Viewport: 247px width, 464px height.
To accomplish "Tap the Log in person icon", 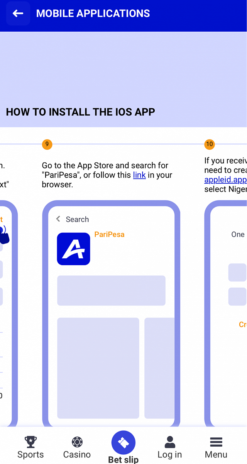I will tap(170, 442).
